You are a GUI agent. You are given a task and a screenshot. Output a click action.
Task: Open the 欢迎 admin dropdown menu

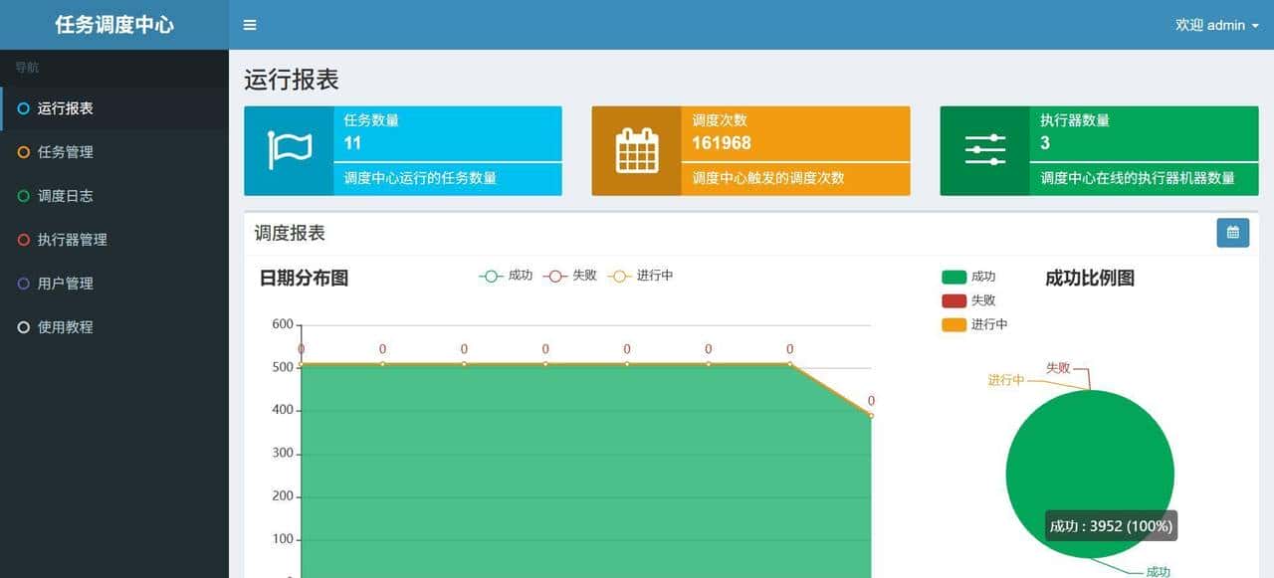1215,25
